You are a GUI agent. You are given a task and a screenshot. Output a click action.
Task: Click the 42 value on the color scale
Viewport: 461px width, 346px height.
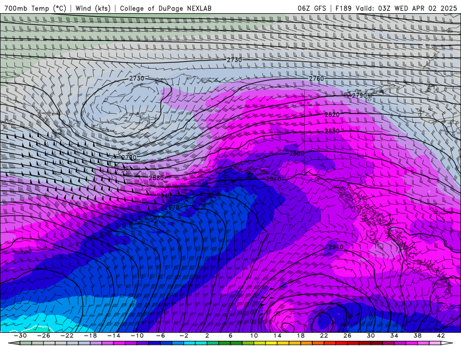coord(441,336)
